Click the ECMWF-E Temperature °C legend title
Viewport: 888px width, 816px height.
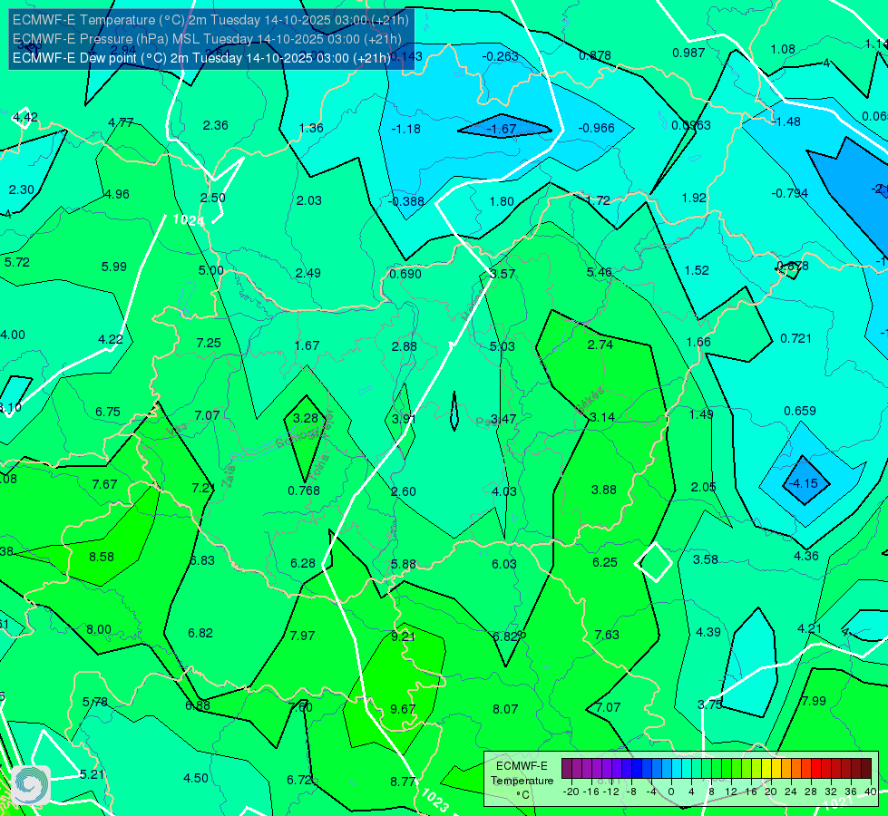click(x=522, y=781)
